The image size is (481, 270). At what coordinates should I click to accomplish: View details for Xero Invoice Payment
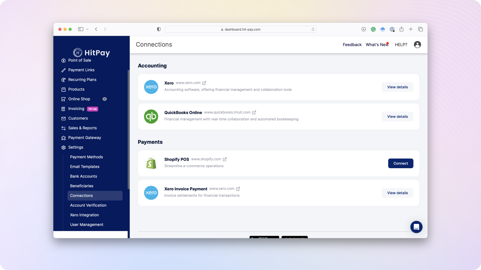click(397, 193)
